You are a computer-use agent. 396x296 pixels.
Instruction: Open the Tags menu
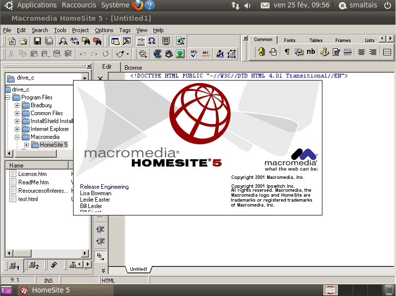click(124, 30)
